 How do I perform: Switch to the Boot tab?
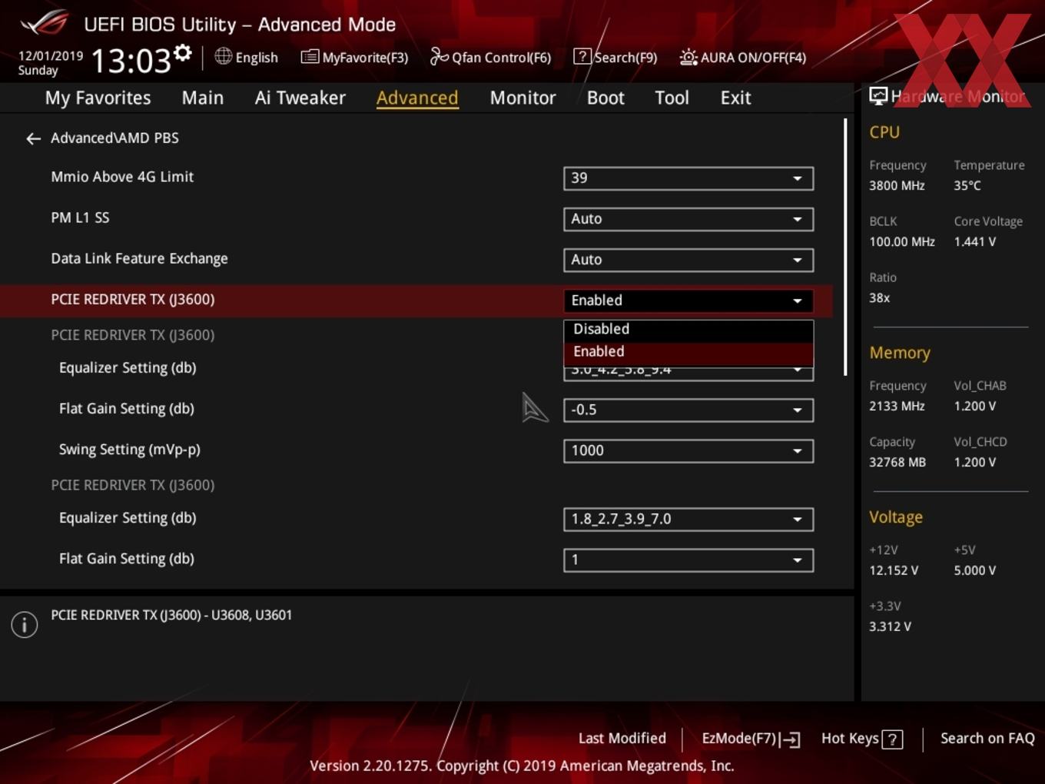(x=605, y=98)
